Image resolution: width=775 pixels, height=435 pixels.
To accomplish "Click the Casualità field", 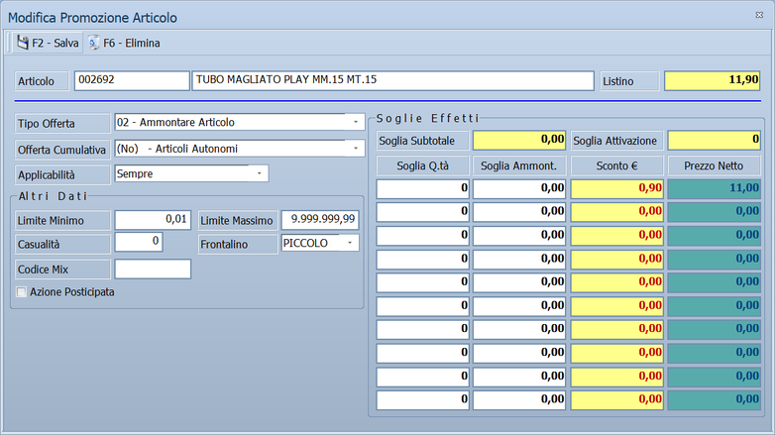I will (139, 242).
